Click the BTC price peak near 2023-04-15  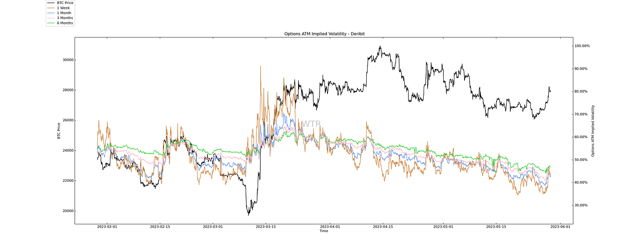click(x=380, y=47)
